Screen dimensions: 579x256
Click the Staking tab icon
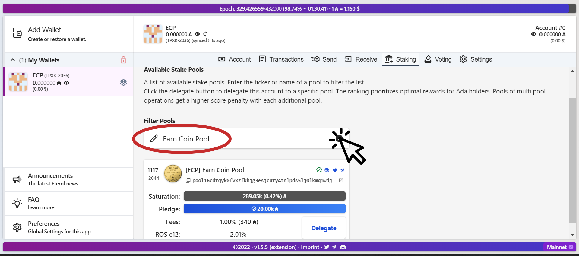[389, 59]
